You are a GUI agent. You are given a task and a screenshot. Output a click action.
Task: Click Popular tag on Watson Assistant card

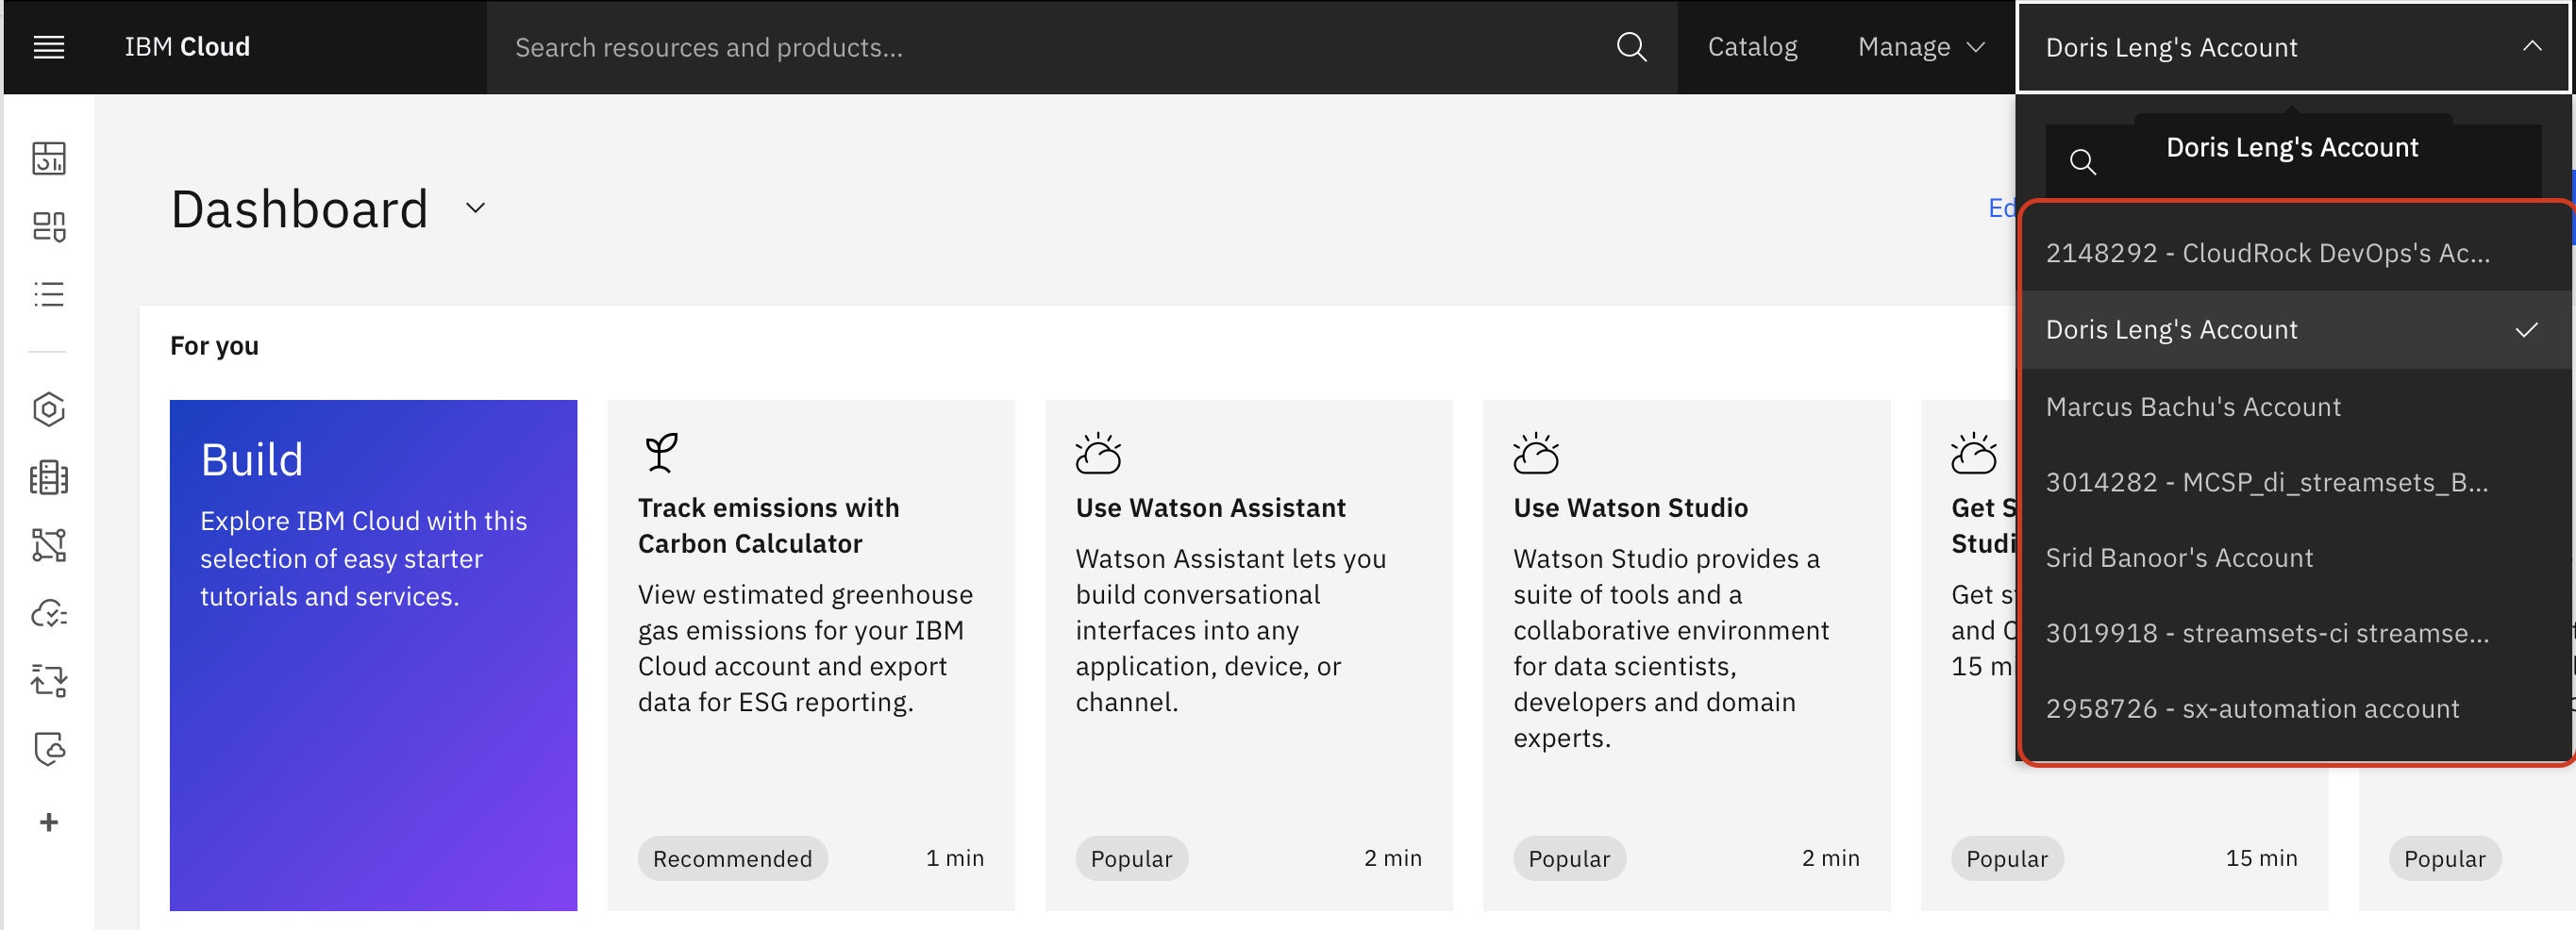point(1131,858)
